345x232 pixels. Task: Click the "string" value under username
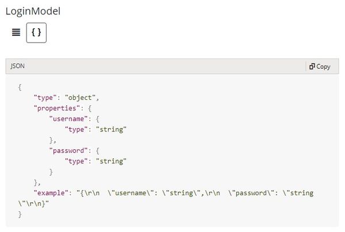point(111,129)
